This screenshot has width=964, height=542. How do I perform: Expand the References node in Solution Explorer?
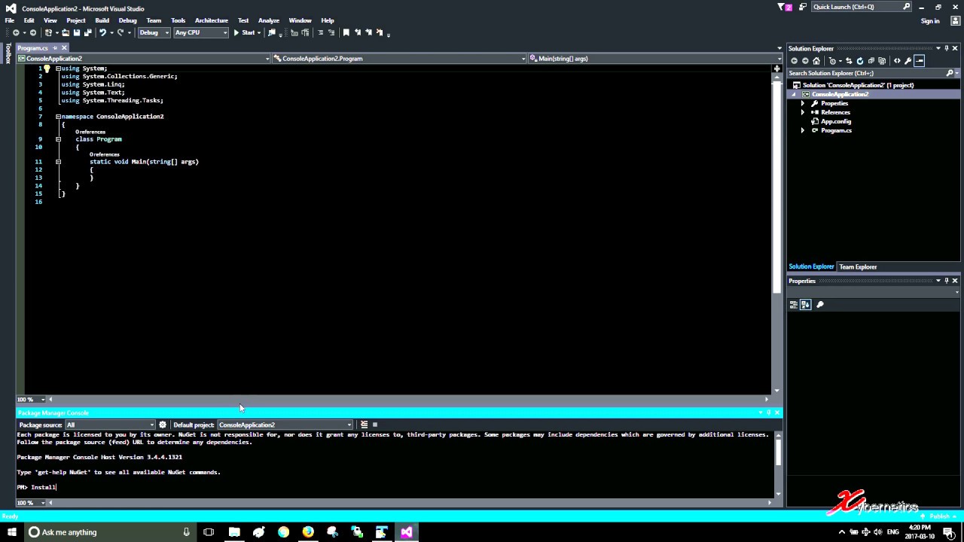tap(803, 112)
